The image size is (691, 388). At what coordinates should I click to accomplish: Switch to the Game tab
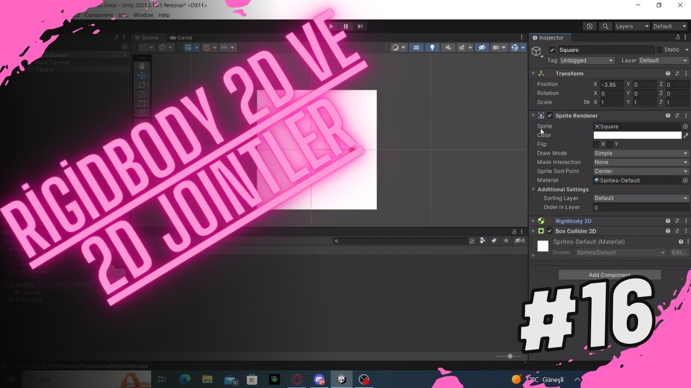point(181,38)
